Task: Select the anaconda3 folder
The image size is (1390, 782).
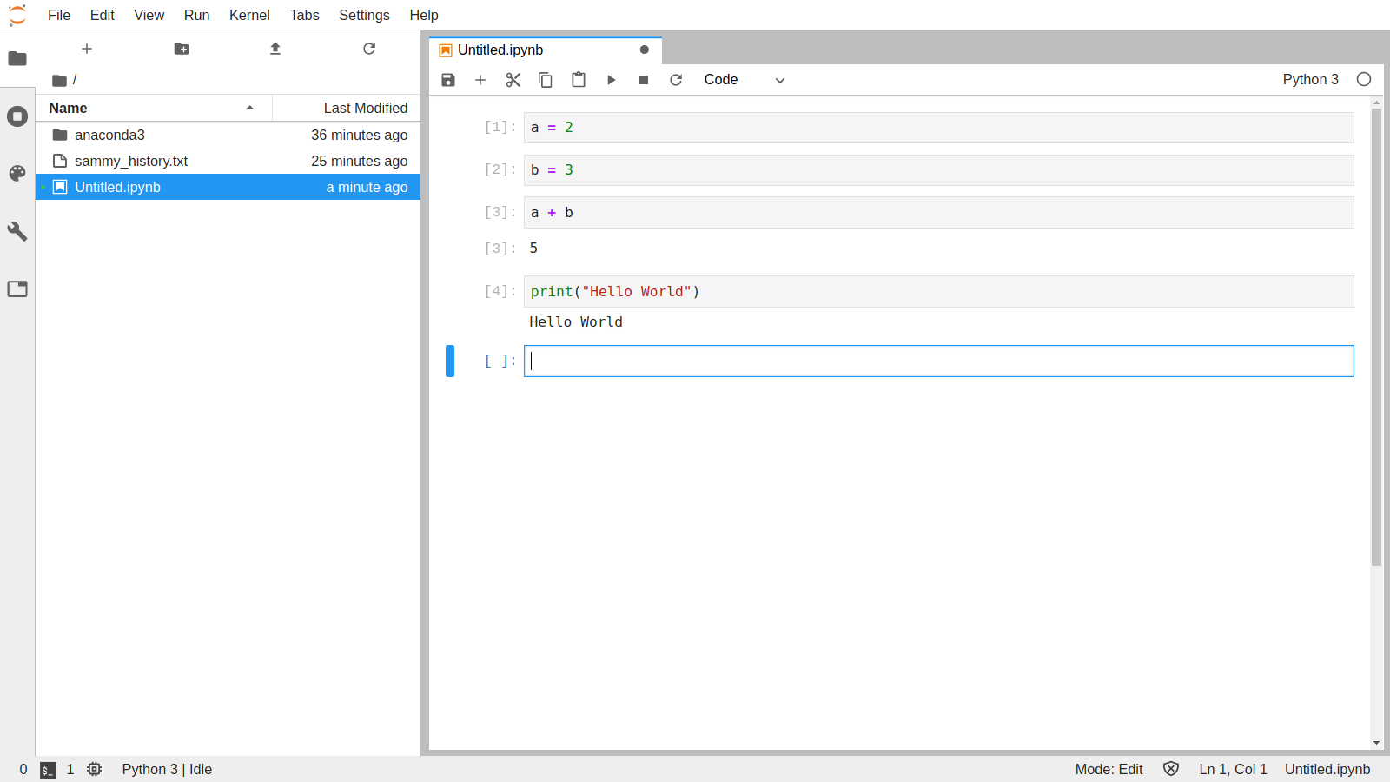Action: tap(228, 135)
